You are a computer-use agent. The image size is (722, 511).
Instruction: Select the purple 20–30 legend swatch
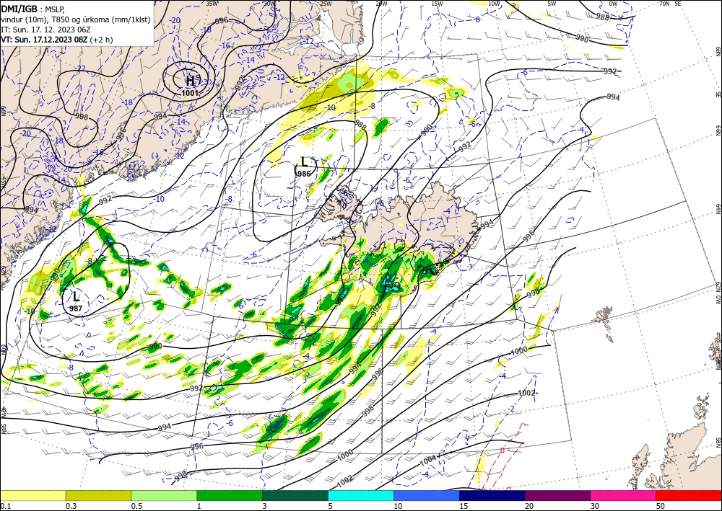(x=557, y=495)
